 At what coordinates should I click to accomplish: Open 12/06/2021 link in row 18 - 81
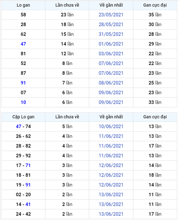(111, 175)
